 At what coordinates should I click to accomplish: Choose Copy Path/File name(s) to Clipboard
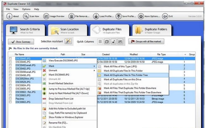click(x=69, y=113)
